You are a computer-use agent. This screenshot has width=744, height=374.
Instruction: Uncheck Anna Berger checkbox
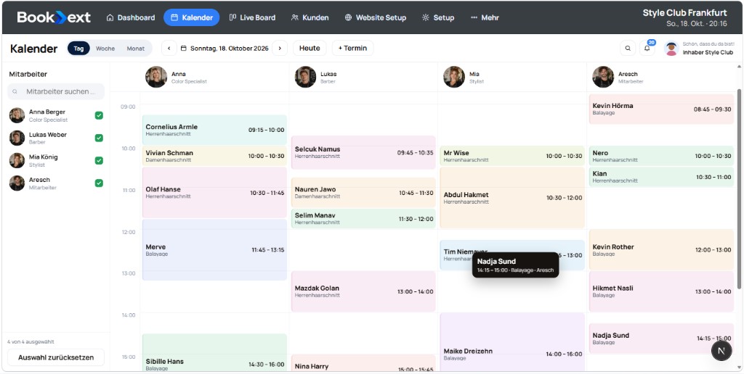pos(99,115)
